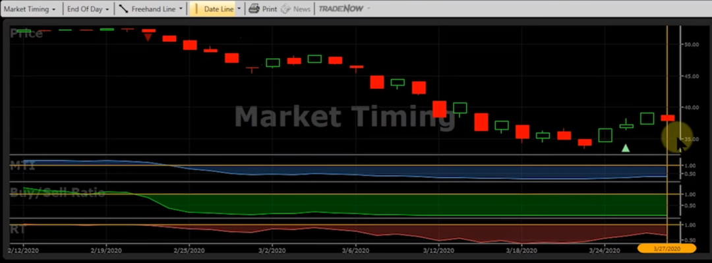712x263 pixels.
Task: Click the 45.00 price axis value
Action: (x=691, y=76)
